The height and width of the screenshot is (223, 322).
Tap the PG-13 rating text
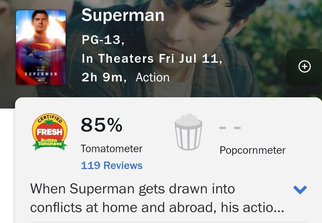tap(103, 40)
